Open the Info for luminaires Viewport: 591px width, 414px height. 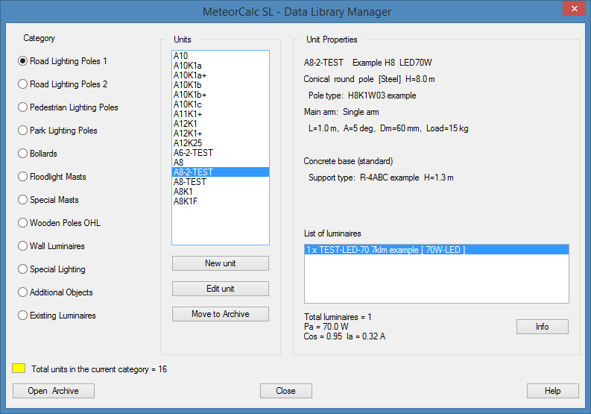click(543, 327)
